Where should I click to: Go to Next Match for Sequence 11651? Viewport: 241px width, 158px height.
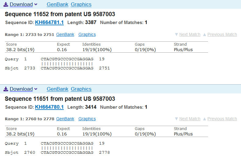(188, 119)
